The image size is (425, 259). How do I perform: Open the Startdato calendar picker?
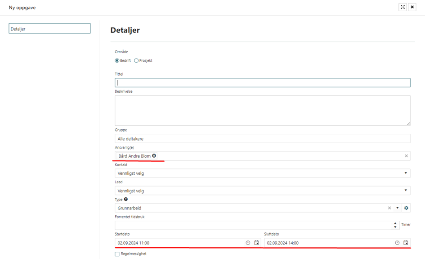256,243
